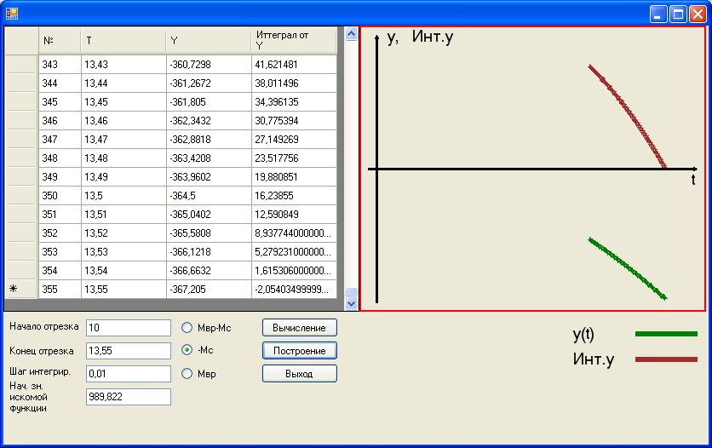The height and width of the screenshot is (448, 712).
Task: Maximize the application window
Action: 678,14
